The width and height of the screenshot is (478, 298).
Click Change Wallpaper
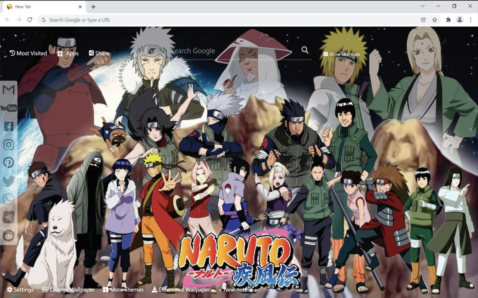pos(68,289)
